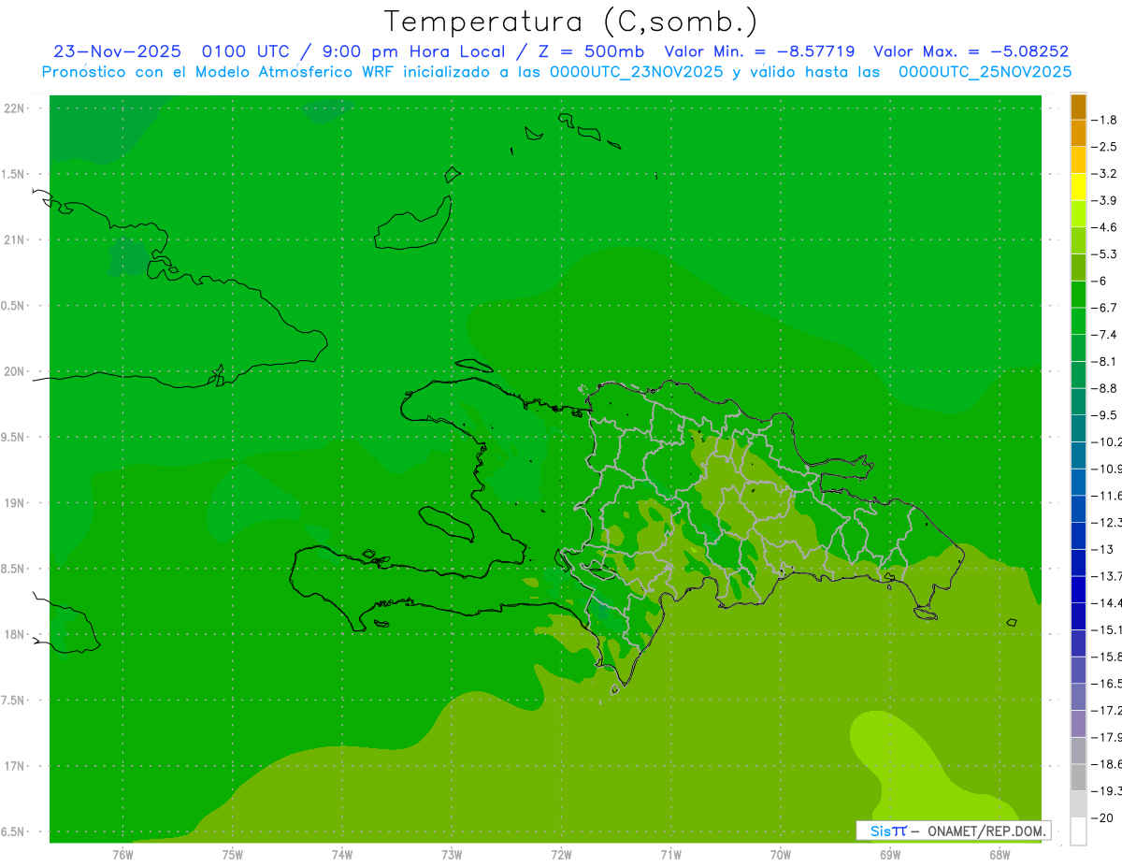Click the '73W' longitude axis label
This screenshot has height=867, width=1122.
(452, 854)
